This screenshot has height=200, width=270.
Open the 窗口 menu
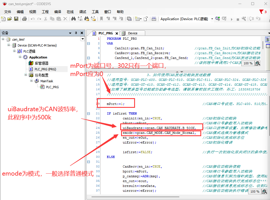coord(108,12)
